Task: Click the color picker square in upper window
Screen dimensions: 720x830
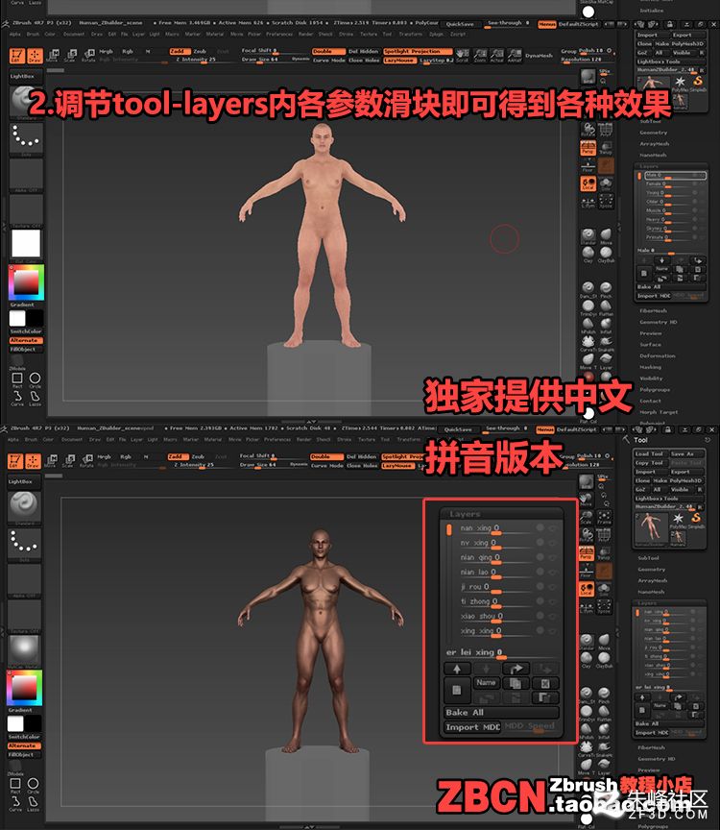Action: coord(26,282)
